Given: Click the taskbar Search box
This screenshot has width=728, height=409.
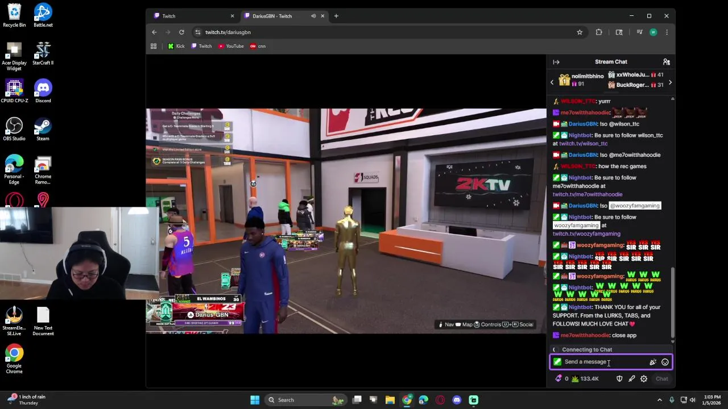Looking at the screenshot, I should pyautogui.click(x=306, y=400).
